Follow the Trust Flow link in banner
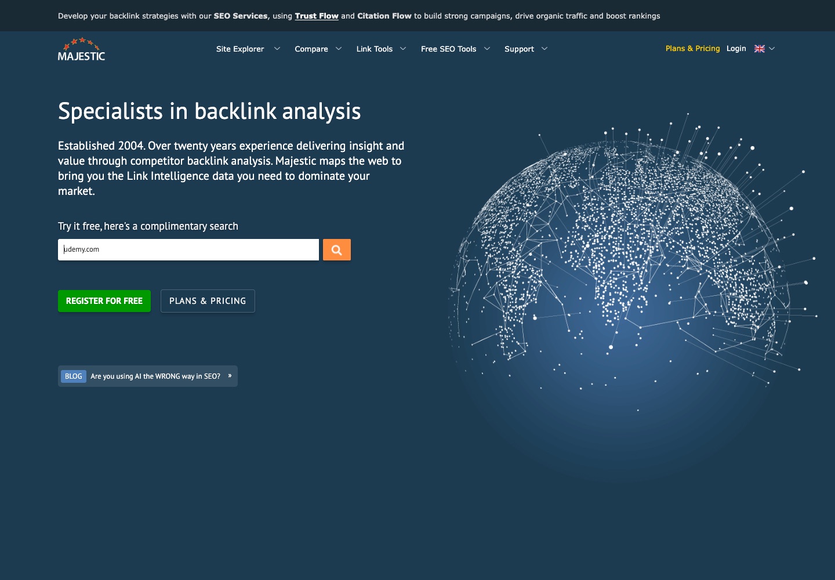This screenshot has height=580, width=835. point(317,16)
